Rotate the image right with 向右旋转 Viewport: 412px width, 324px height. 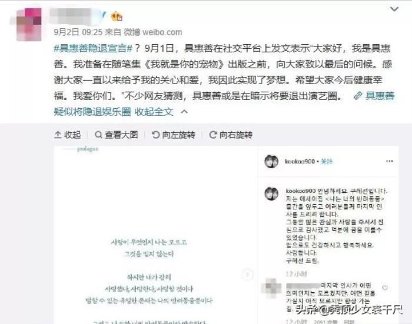click(x=231, y=135)
